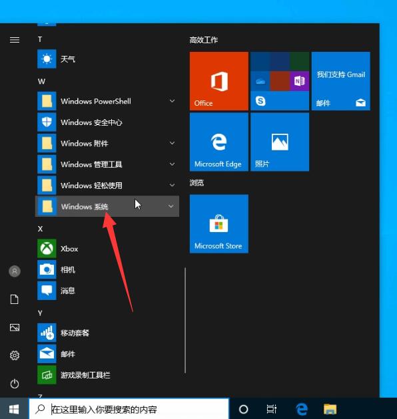Screen dimensions: 397x419
Task: Click the user account avatar
Action: [15, 271]
